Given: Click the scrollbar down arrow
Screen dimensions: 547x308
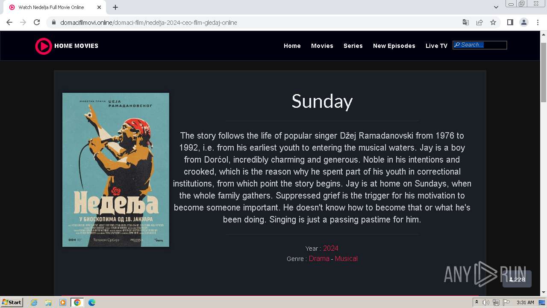Looking at the screenshot, I should pos(544,293).
